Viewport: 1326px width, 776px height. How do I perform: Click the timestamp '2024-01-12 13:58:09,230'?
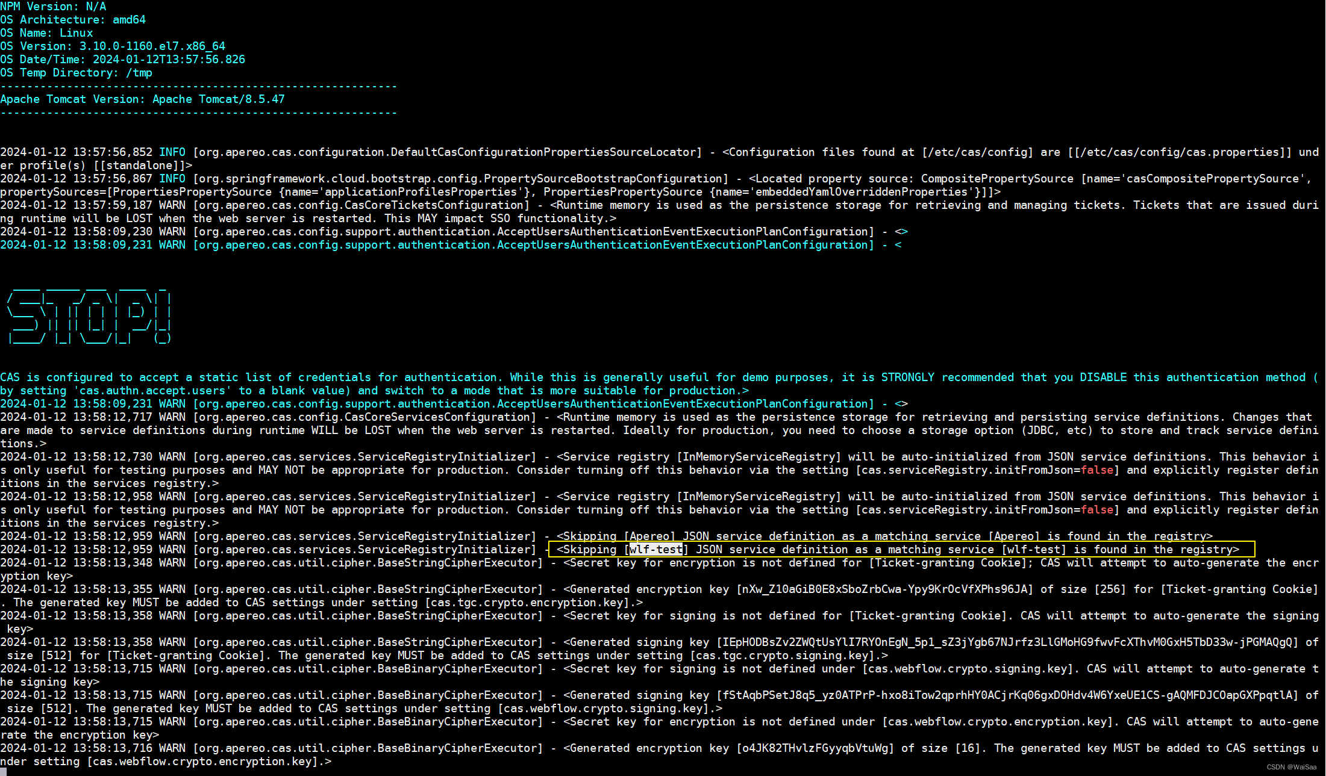[x=77, y=232]
